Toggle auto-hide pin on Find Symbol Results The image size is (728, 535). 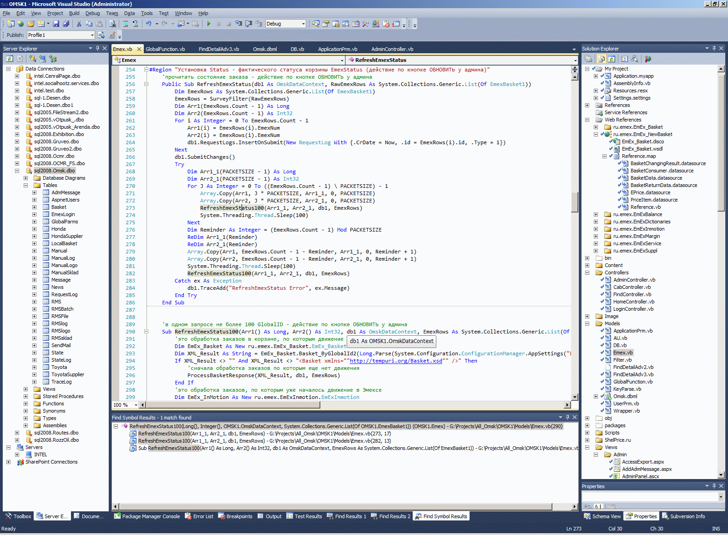567,417
